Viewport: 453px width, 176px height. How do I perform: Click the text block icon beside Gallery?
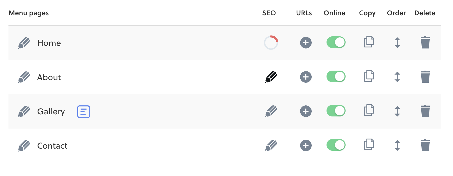84,111
